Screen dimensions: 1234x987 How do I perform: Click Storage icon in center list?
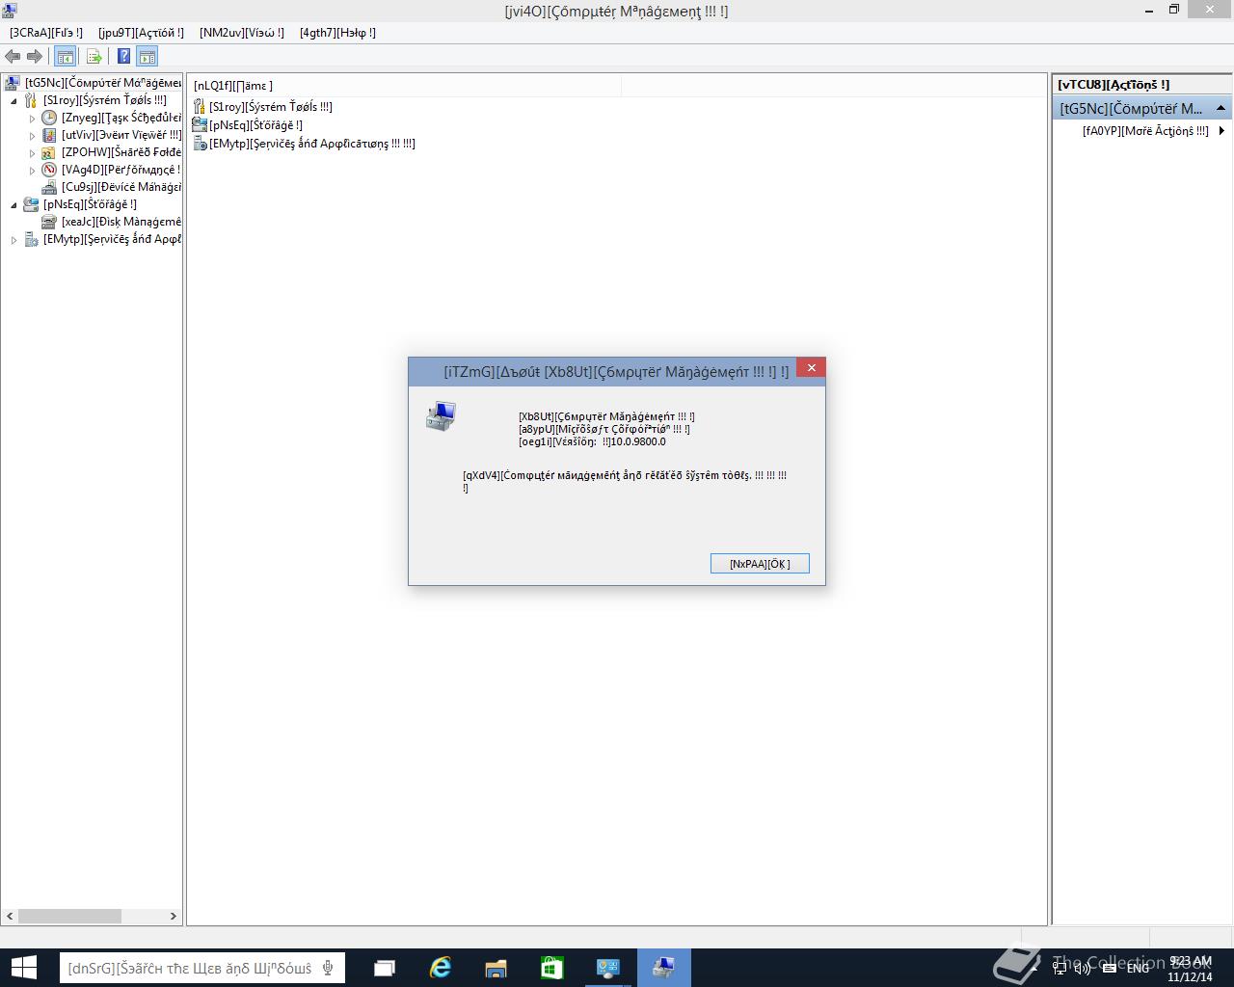200,125
